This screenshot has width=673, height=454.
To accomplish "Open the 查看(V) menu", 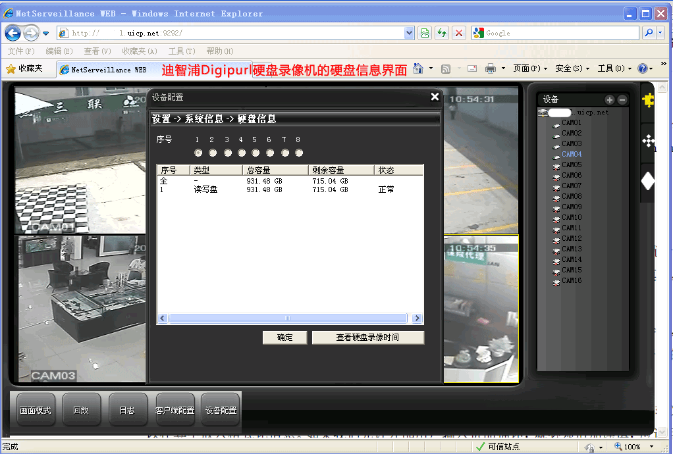I will [97, 51].
